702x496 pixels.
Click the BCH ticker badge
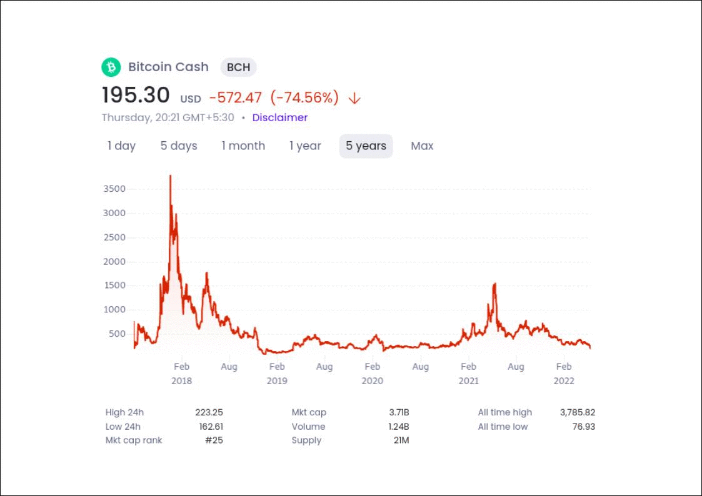pyautogui.click(x=238, y=67)
